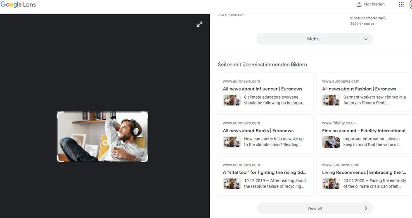Click thumbnail beside '19.12.2019' snippet
412x218 pixels.
[232, 184]
